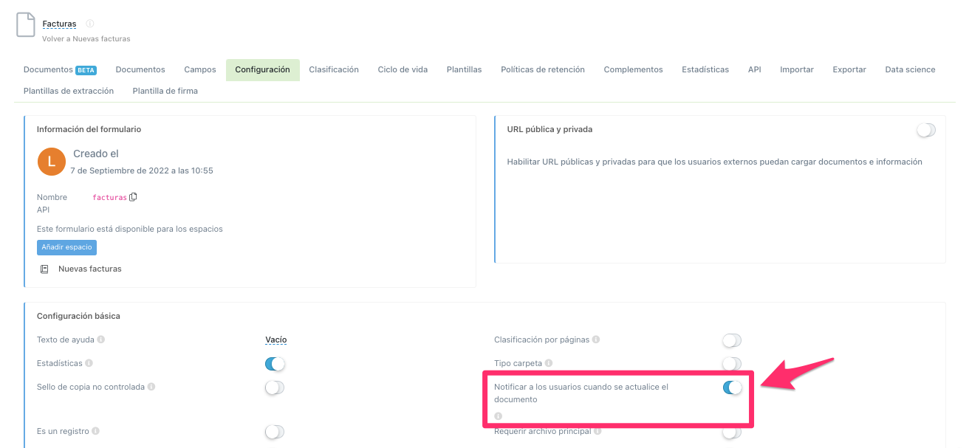Toggle Es un registro switch
The height and width of the screenshot is (448, 969).
(x=274, y=432)
